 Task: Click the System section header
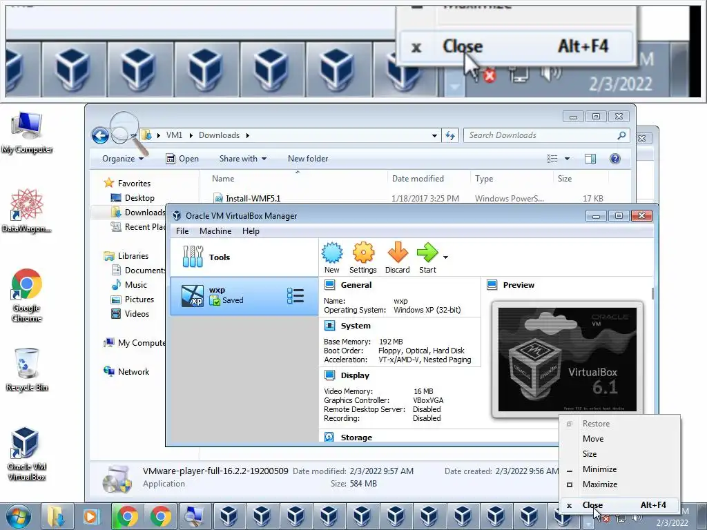tap(356, 326)
